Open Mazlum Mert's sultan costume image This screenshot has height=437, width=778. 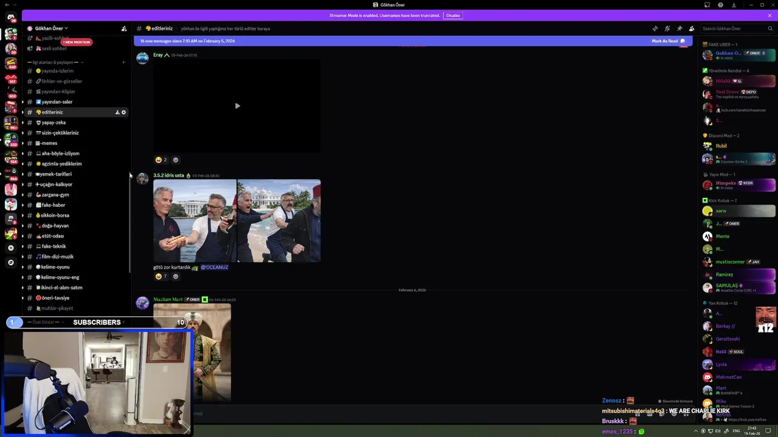(x=192, y=353)
